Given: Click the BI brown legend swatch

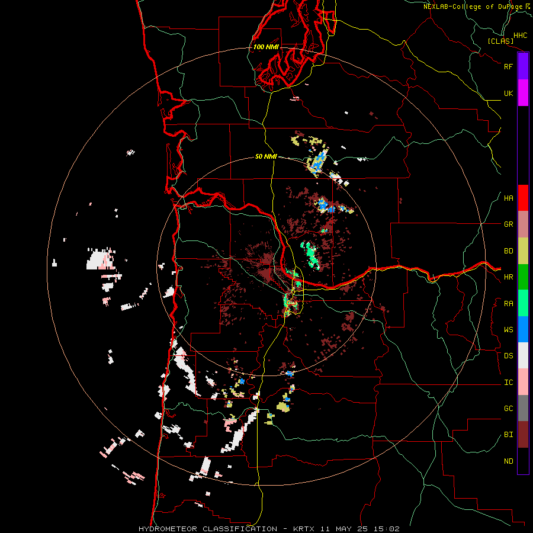Looking at the screenshot, I should pos(523,435).
